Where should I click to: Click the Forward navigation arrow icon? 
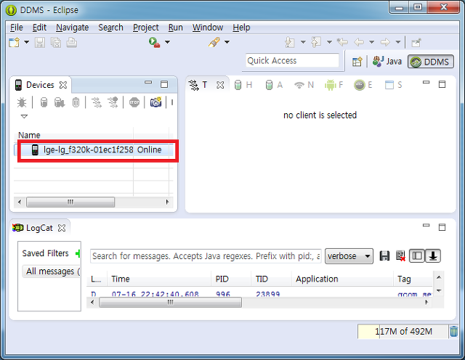385,42
